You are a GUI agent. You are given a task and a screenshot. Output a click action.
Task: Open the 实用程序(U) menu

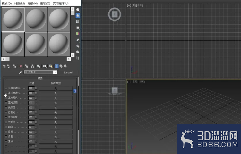click(x=61, y=4)
